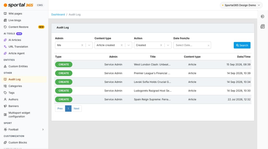Open the AI Articles menu item

point(24,40)
